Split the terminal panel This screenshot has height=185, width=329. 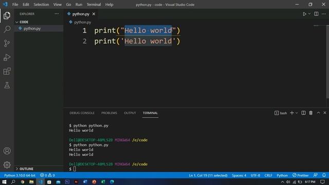pos(303,113)
